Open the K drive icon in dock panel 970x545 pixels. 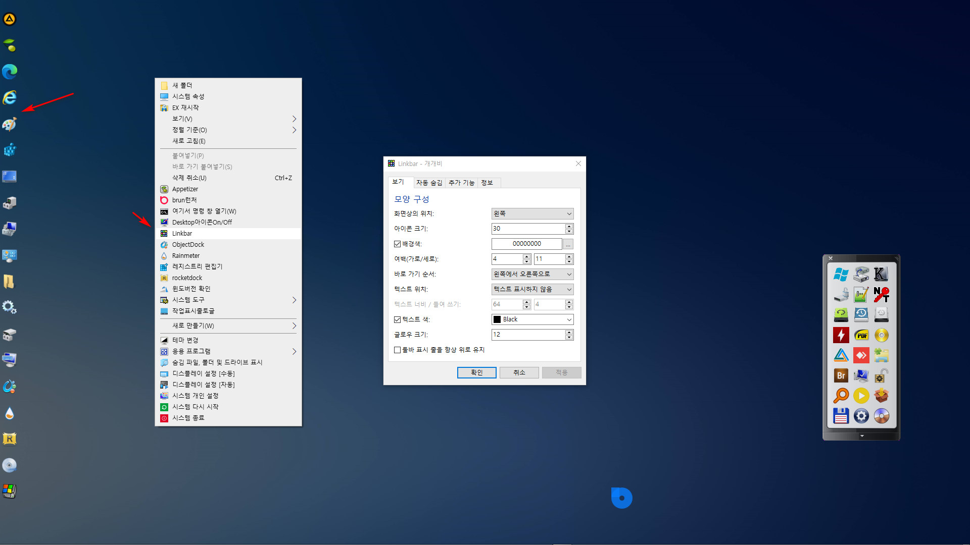pos(882,275)
